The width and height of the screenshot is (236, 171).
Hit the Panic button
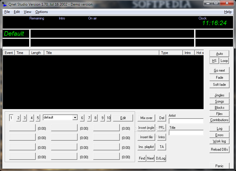click(219, 166)
